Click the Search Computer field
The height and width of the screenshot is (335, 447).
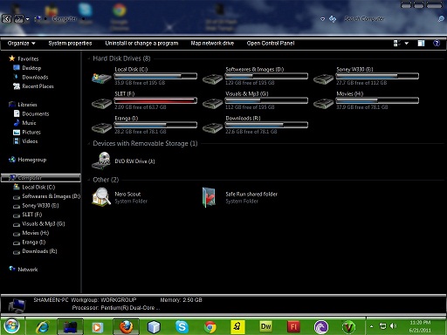(x=390, y=19)
